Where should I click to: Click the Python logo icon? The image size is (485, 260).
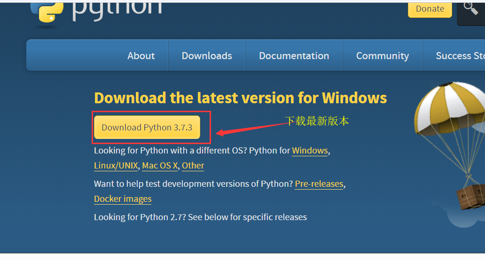point(47,12)
